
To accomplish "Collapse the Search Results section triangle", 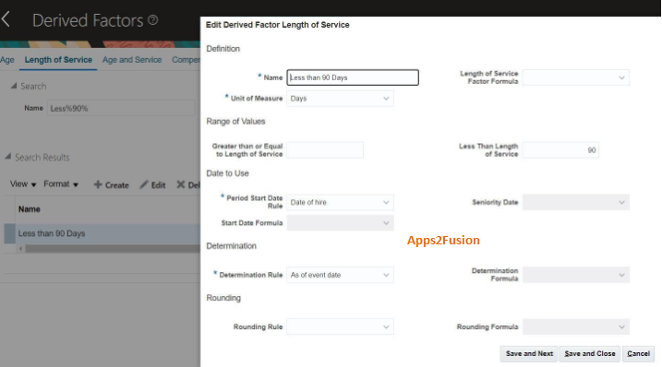I will (8, 157).
